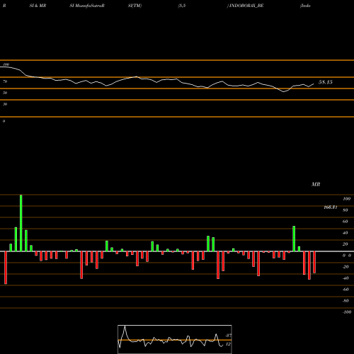This screenshot has width=354, height=354.
Task: Click the 'SI & MR' header text
Action: (x=38, y=6)
